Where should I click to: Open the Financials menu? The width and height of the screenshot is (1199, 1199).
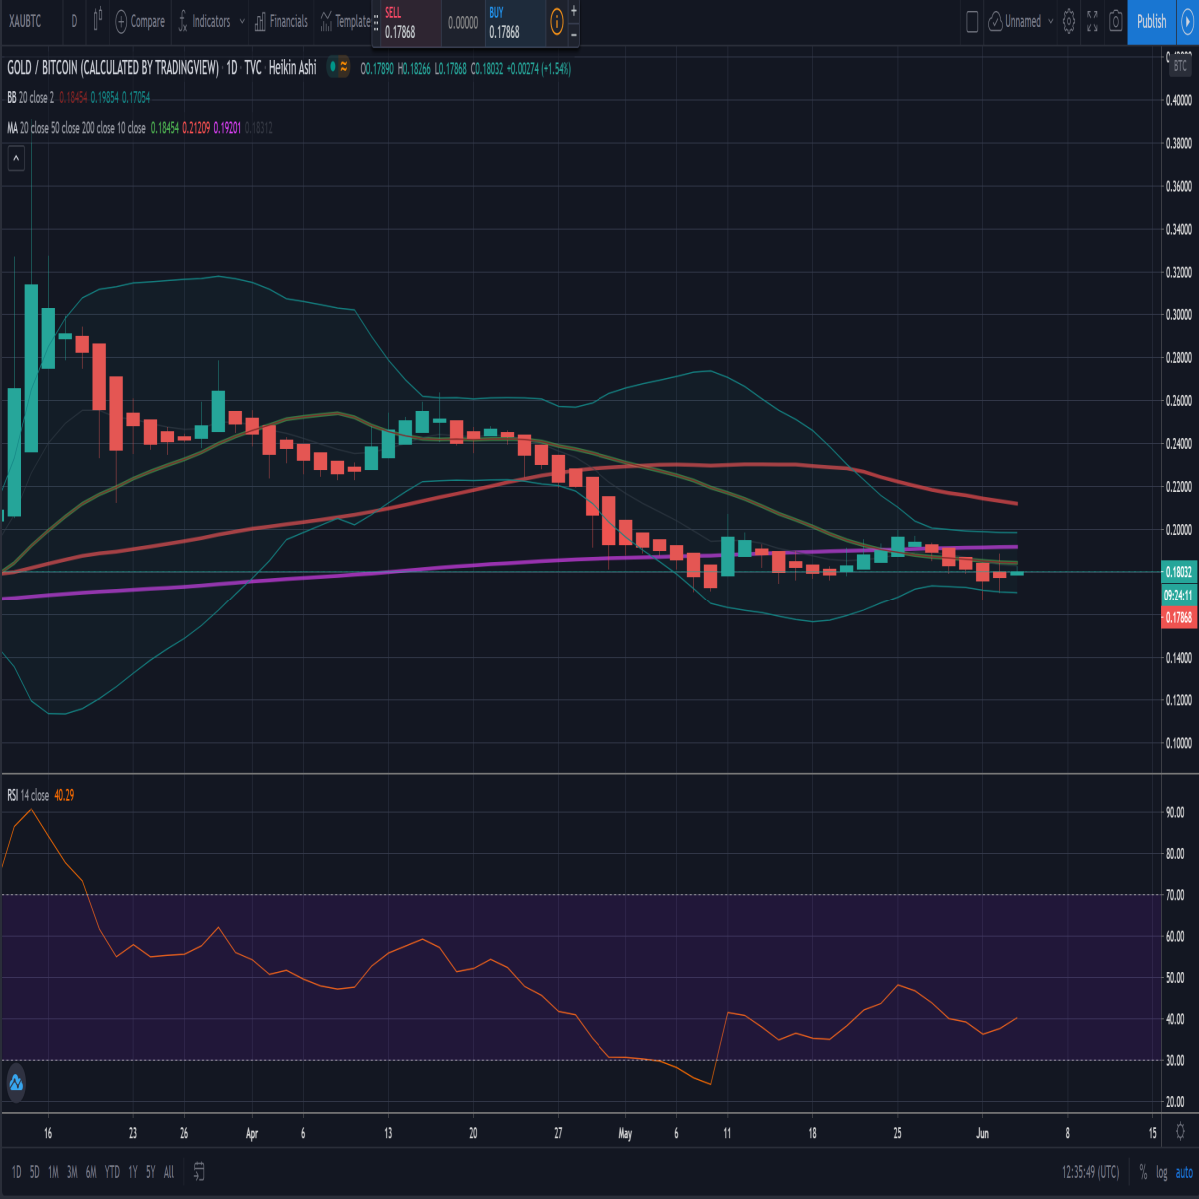[281, 21]
